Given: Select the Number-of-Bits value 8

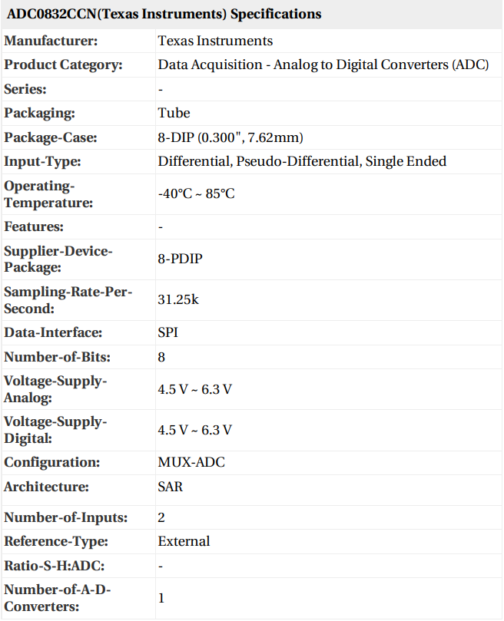Looking at the screenshot, I should [161, 357].
